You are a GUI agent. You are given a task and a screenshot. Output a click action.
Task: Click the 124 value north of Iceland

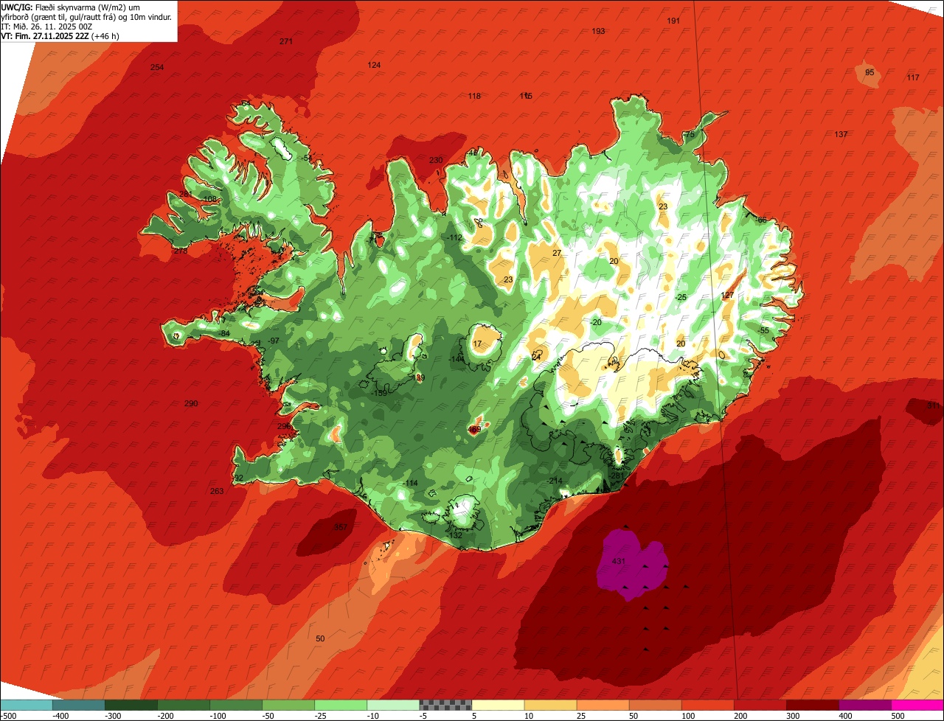tap(375, 65)
